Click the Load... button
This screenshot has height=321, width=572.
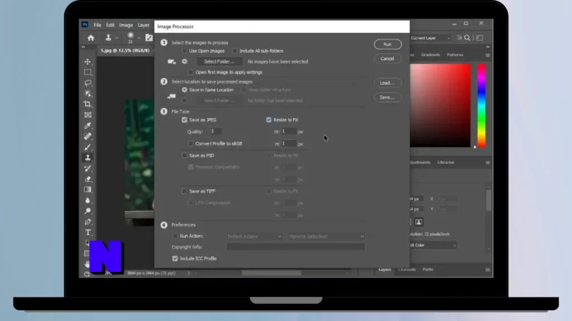(388, 83)
